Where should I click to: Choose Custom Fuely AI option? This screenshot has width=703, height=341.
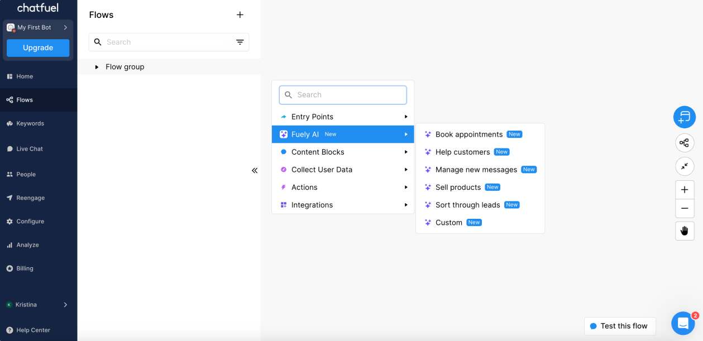(x=480, y=223)
